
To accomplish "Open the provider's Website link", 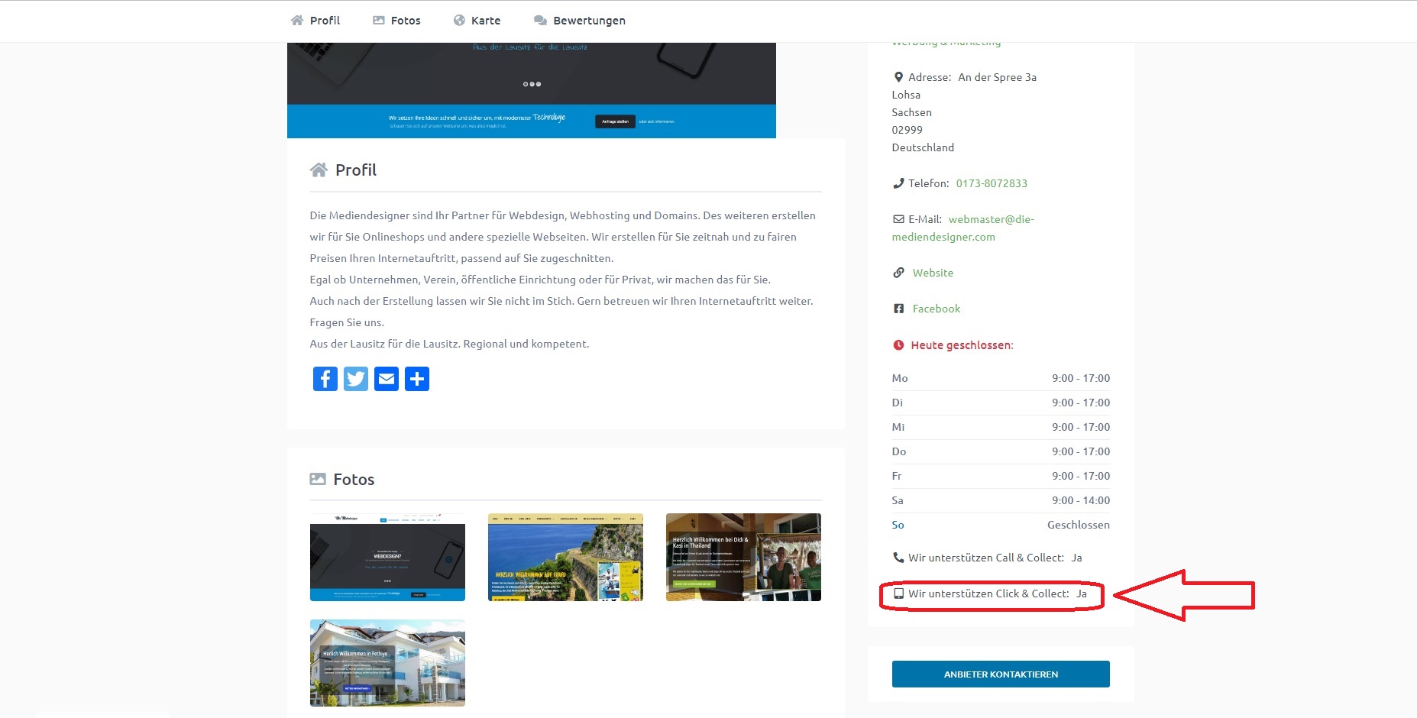I will (x=932, y=273).
